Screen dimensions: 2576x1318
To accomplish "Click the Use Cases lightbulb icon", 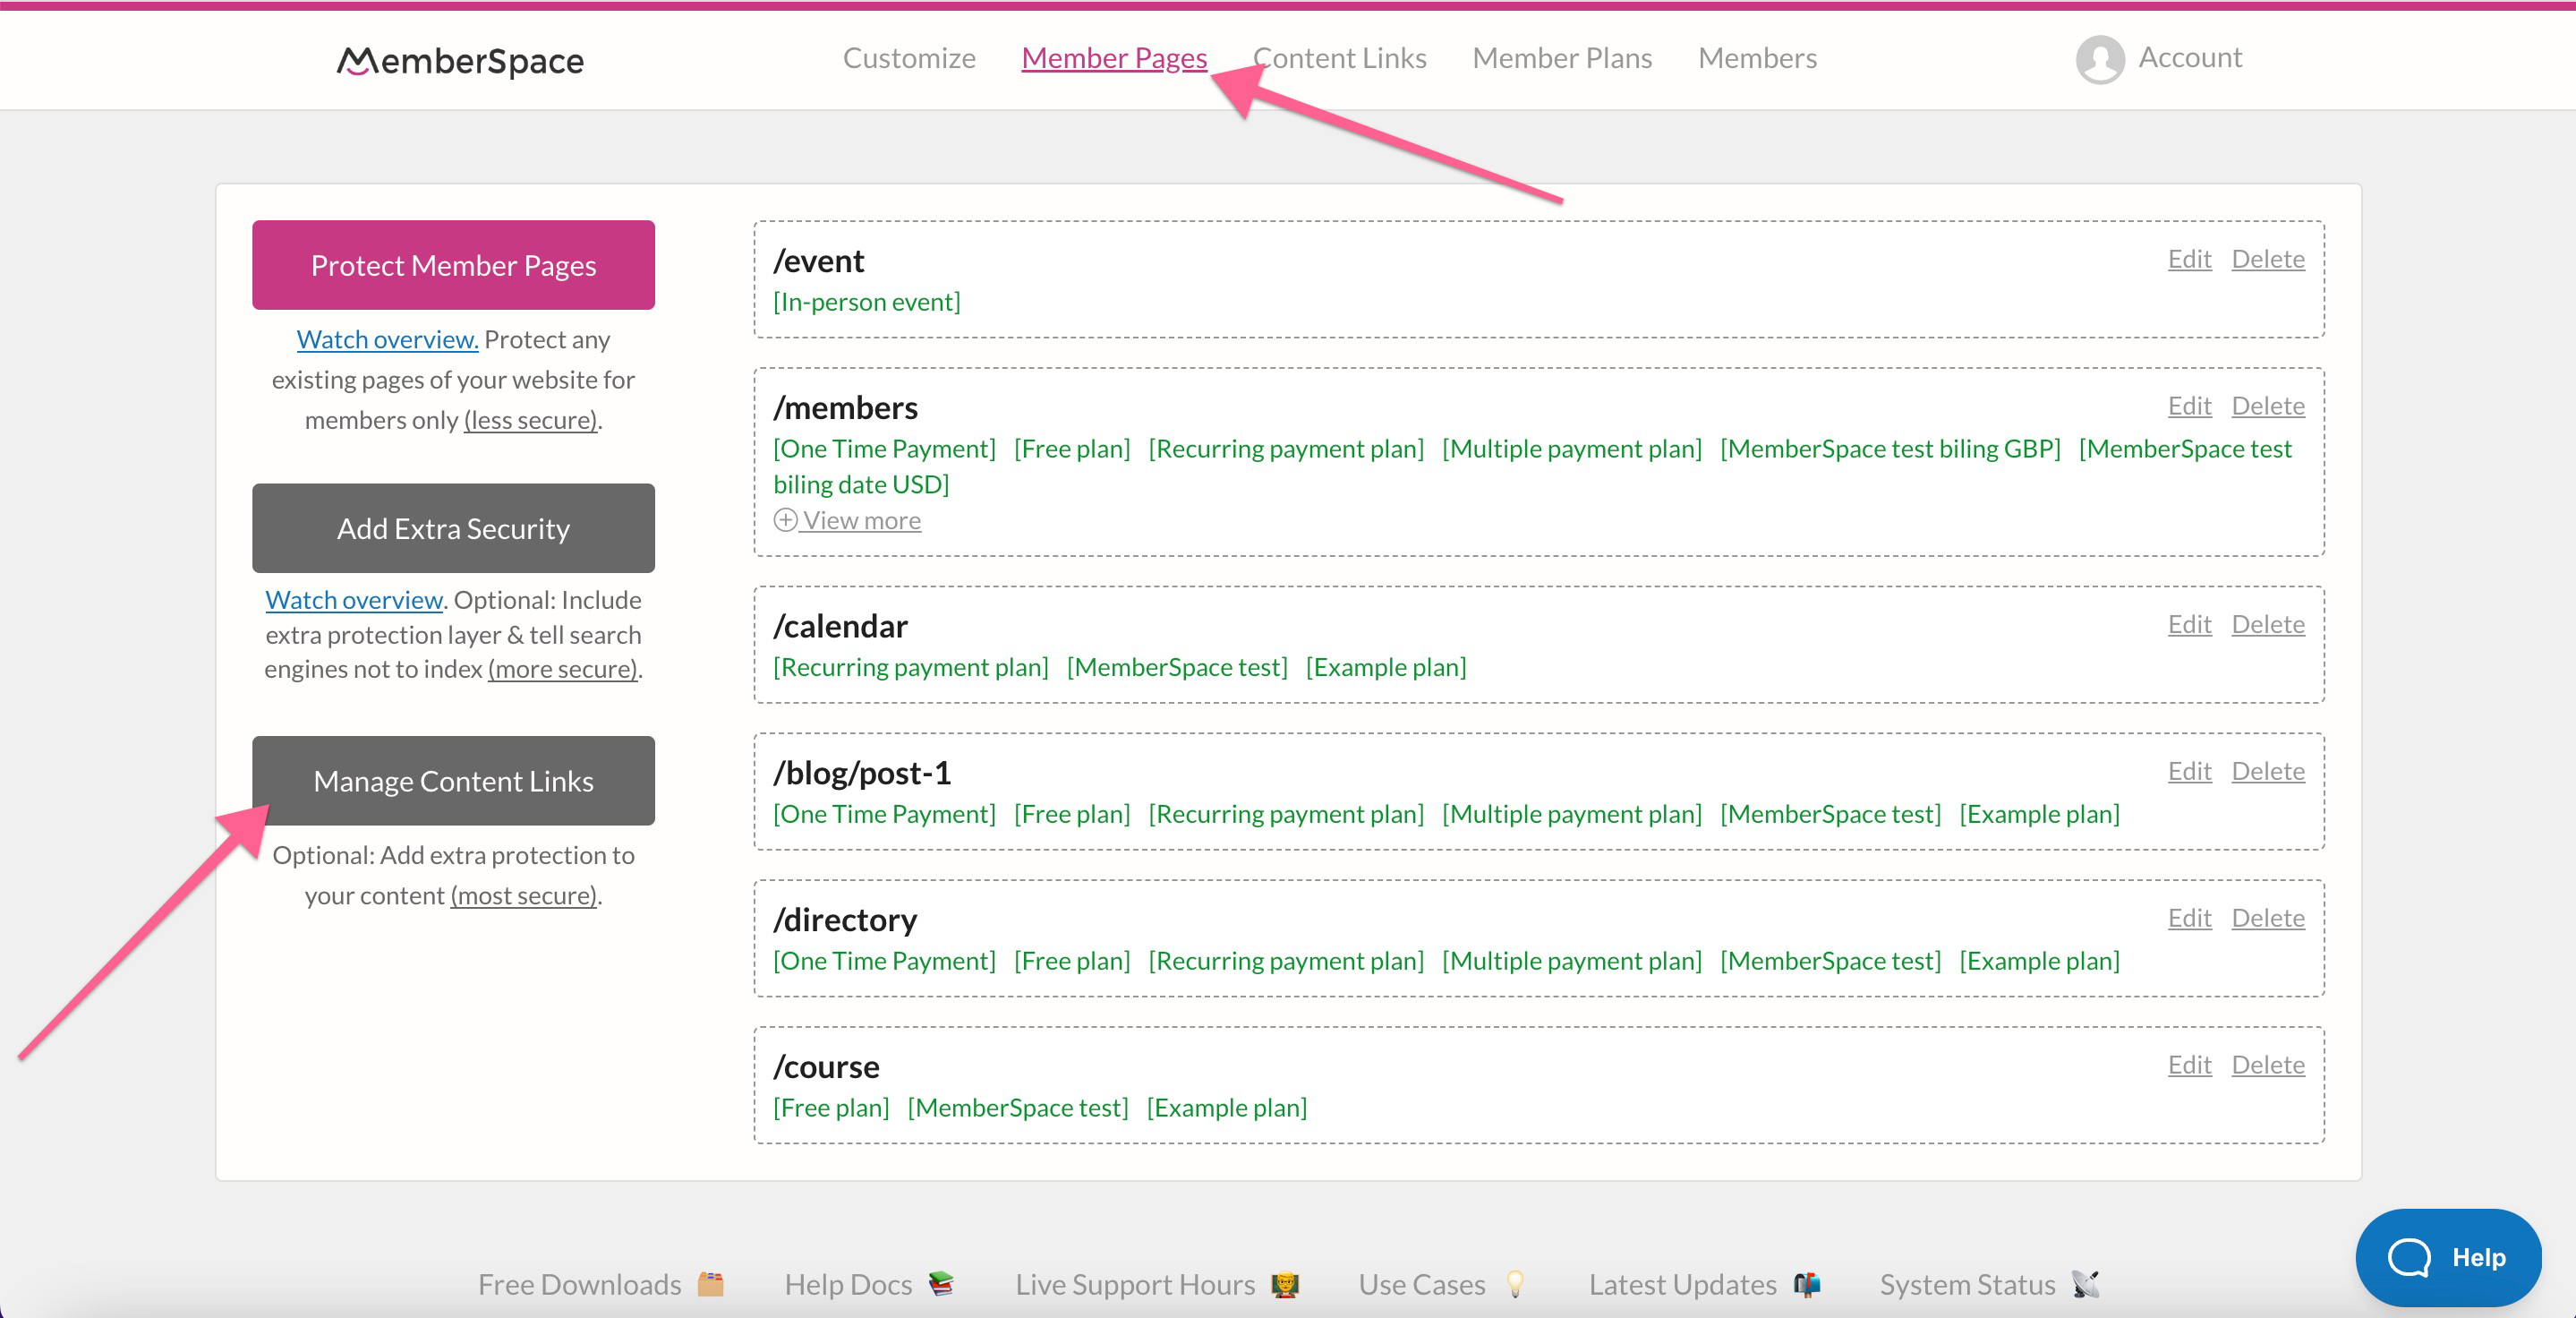I will click(1515, 1284).
